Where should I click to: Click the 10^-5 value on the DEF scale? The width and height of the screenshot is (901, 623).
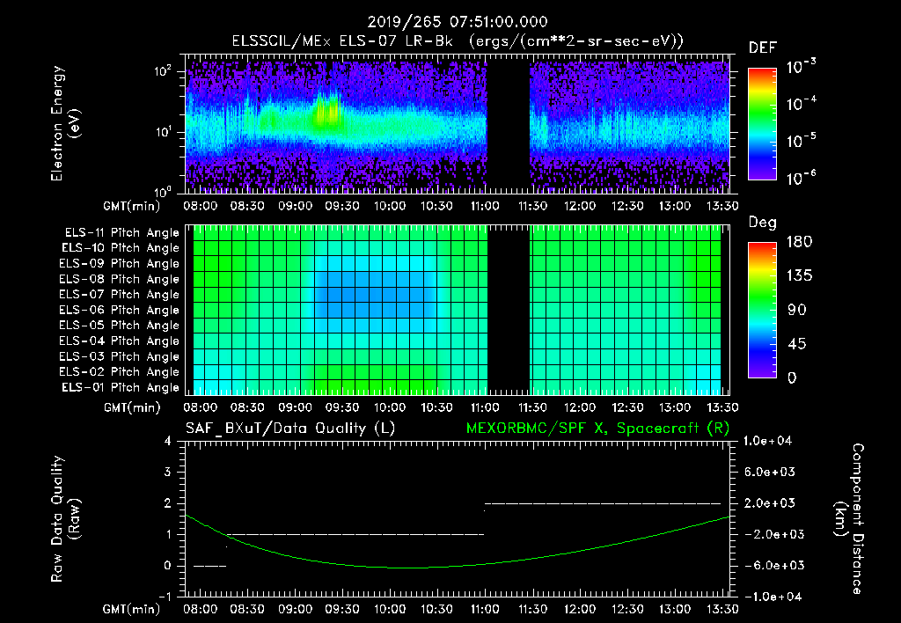(801, 141)
